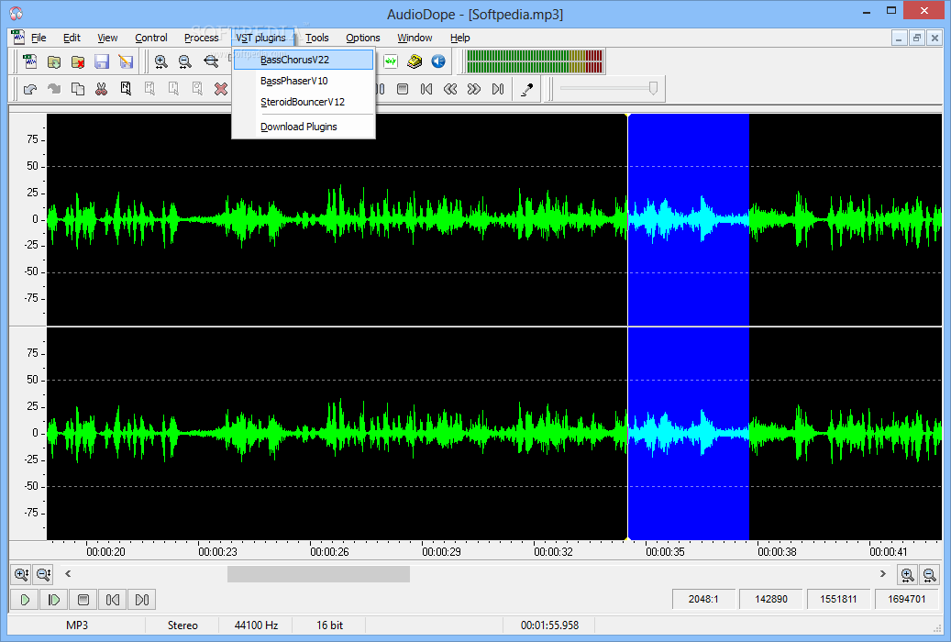This screenshot has width=951, height=642.
Task: Zoom out vertically at the bottom left
Action: click(x=43, y=574)
